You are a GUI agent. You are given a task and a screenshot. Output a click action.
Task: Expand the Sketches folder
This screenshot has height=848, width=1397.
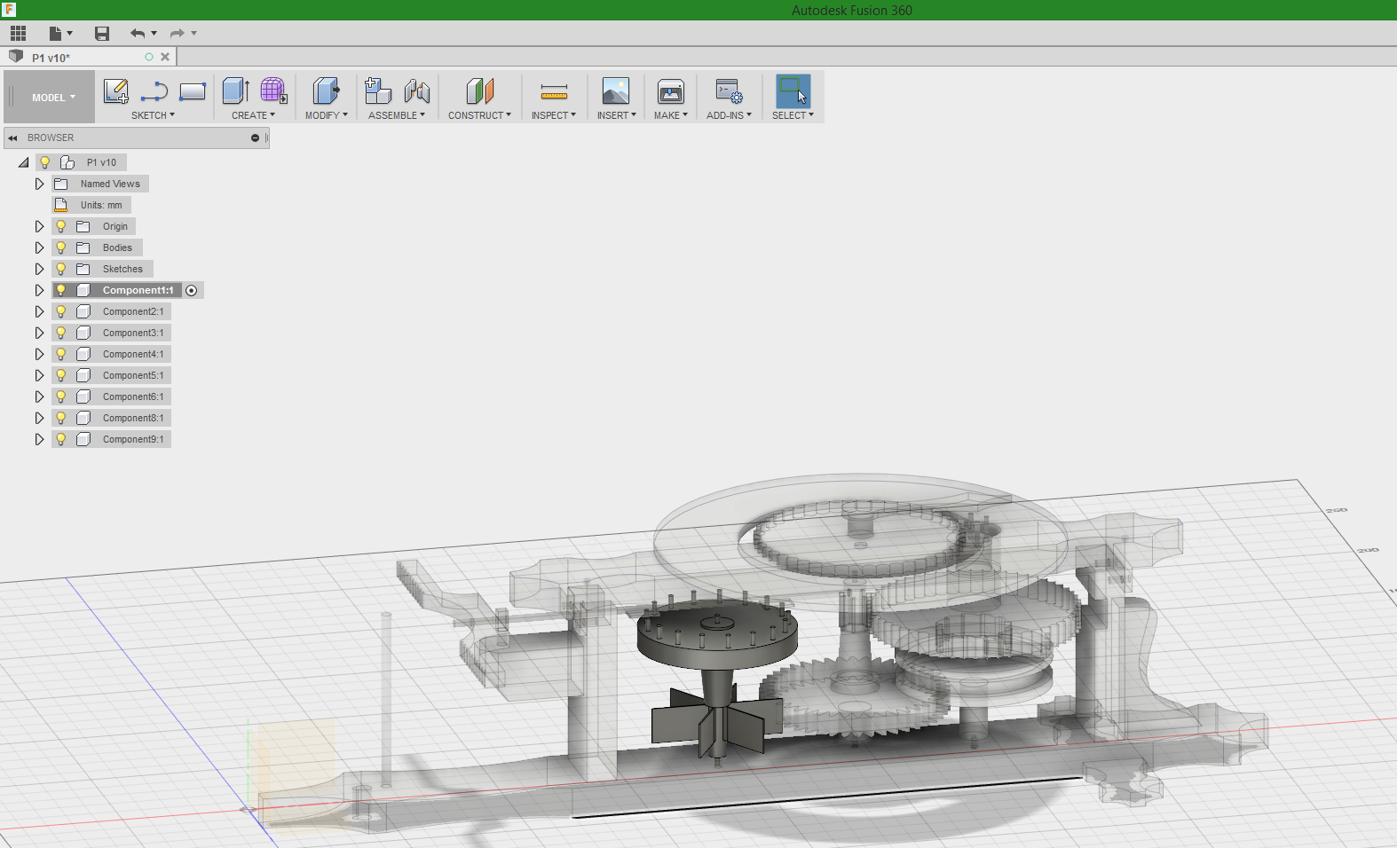click(x=39, y=269)
